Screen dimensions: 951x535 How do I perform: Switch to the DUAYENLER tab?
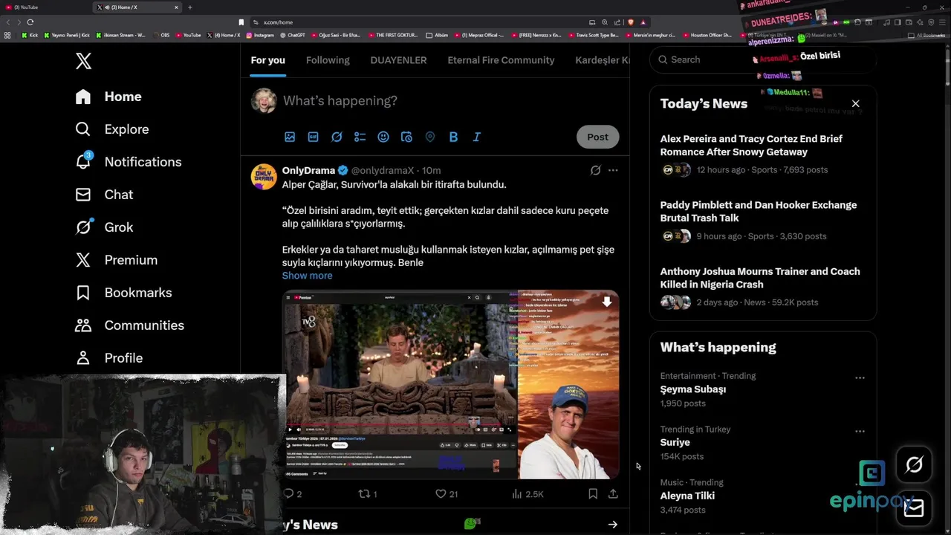point(398,60)
